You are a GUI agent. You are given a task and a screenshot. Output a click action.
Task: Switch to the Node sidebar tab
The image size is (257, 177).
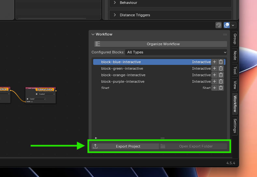click(x=235, y=55)
